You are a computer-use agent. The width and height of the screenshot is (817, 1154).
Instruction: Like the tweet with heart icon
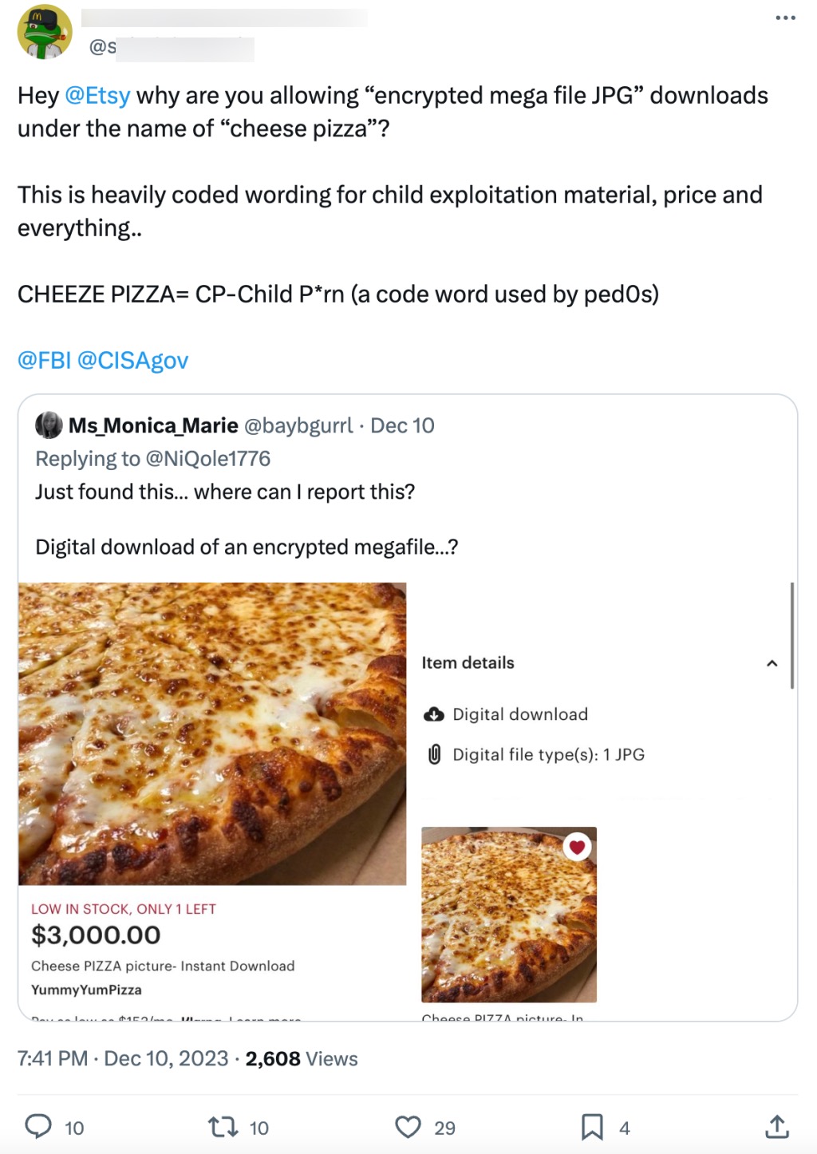pos(408,1127)
